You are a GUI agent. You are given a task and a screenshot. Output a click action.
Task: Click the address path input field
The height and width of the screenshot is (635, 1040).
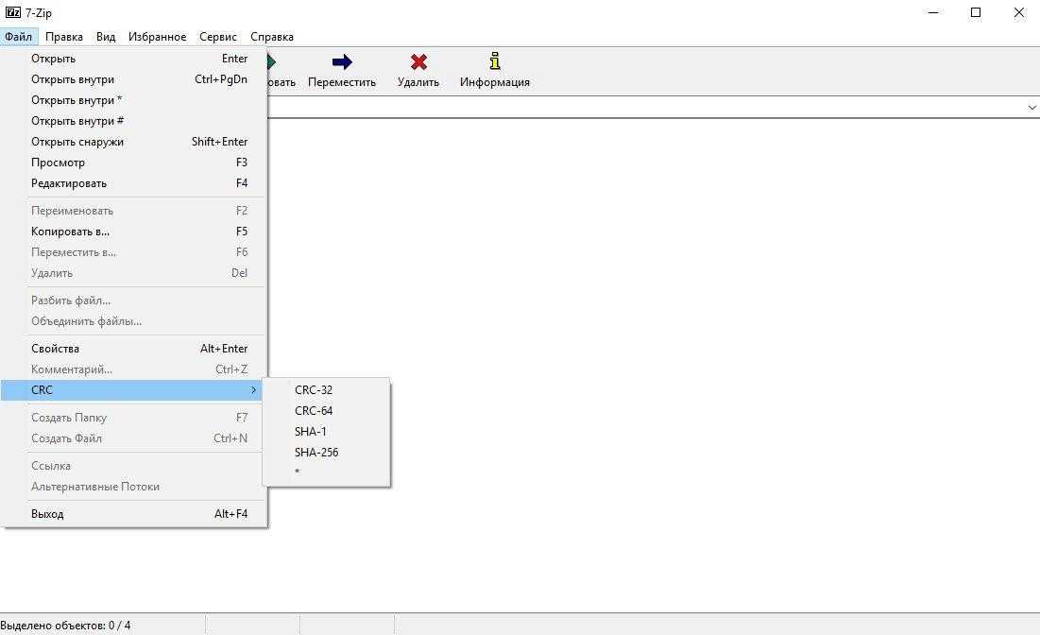[645, 108]
